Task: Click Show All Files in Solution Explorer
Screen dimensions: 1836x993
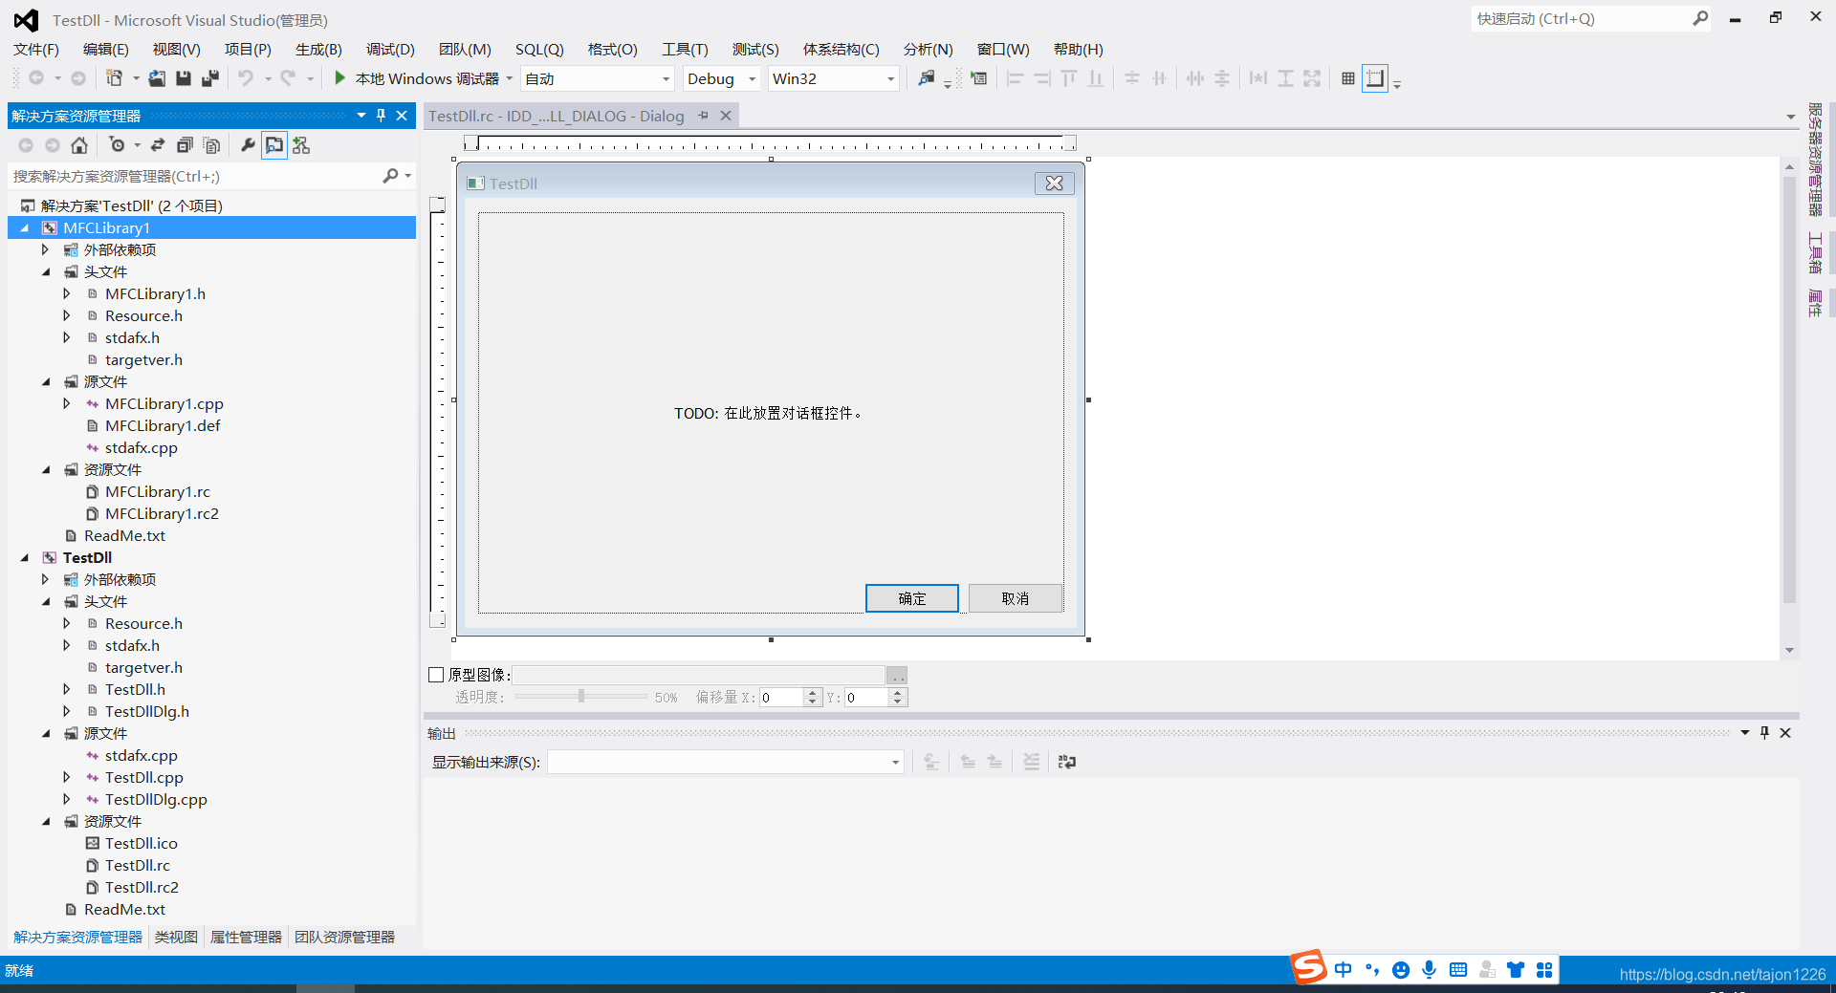Action: [212, 145]
